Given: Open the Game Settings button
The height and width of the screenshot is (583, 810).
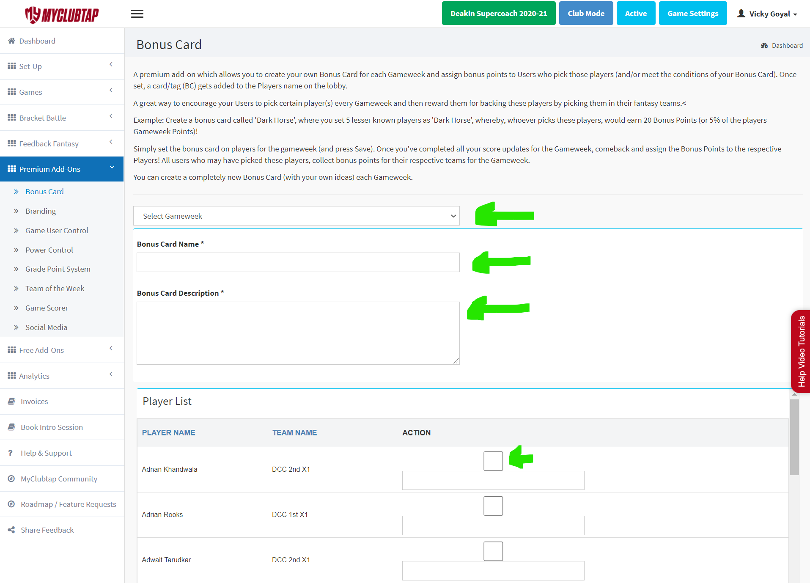Looking at the screenshot, I should pyautogui.click(x=693, y=13).
